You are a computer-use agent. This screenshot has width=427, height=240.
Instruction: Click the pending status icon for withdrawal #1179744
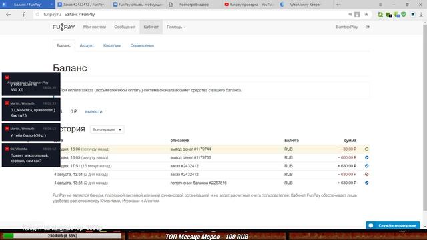[x=366, y=149]
